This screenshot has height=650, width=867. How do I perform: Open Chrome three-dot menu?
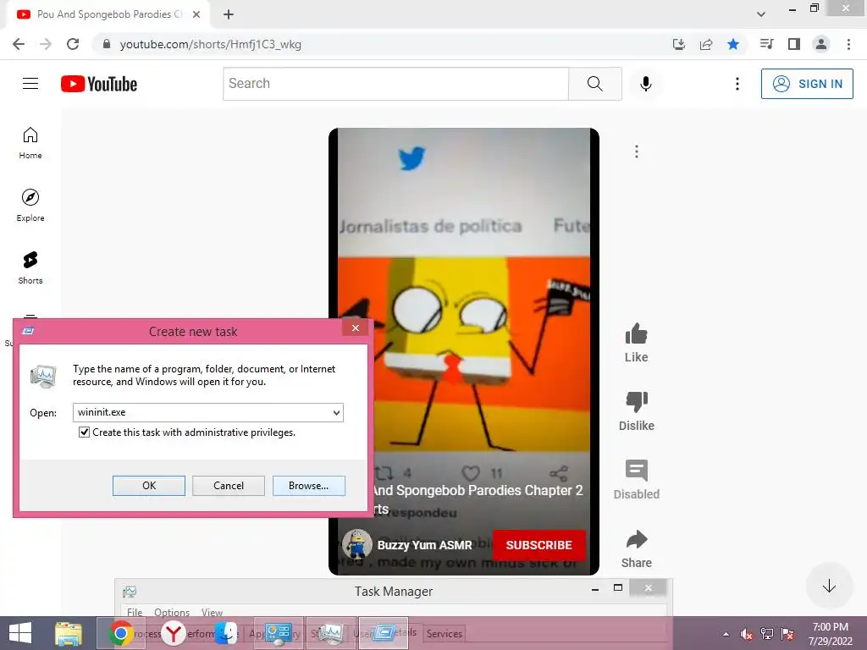click(x=848, y=44)
